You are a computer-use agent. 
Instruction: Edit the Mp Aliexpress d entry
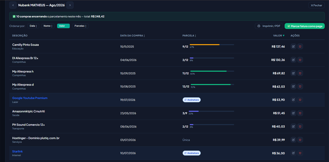[293, 86]
